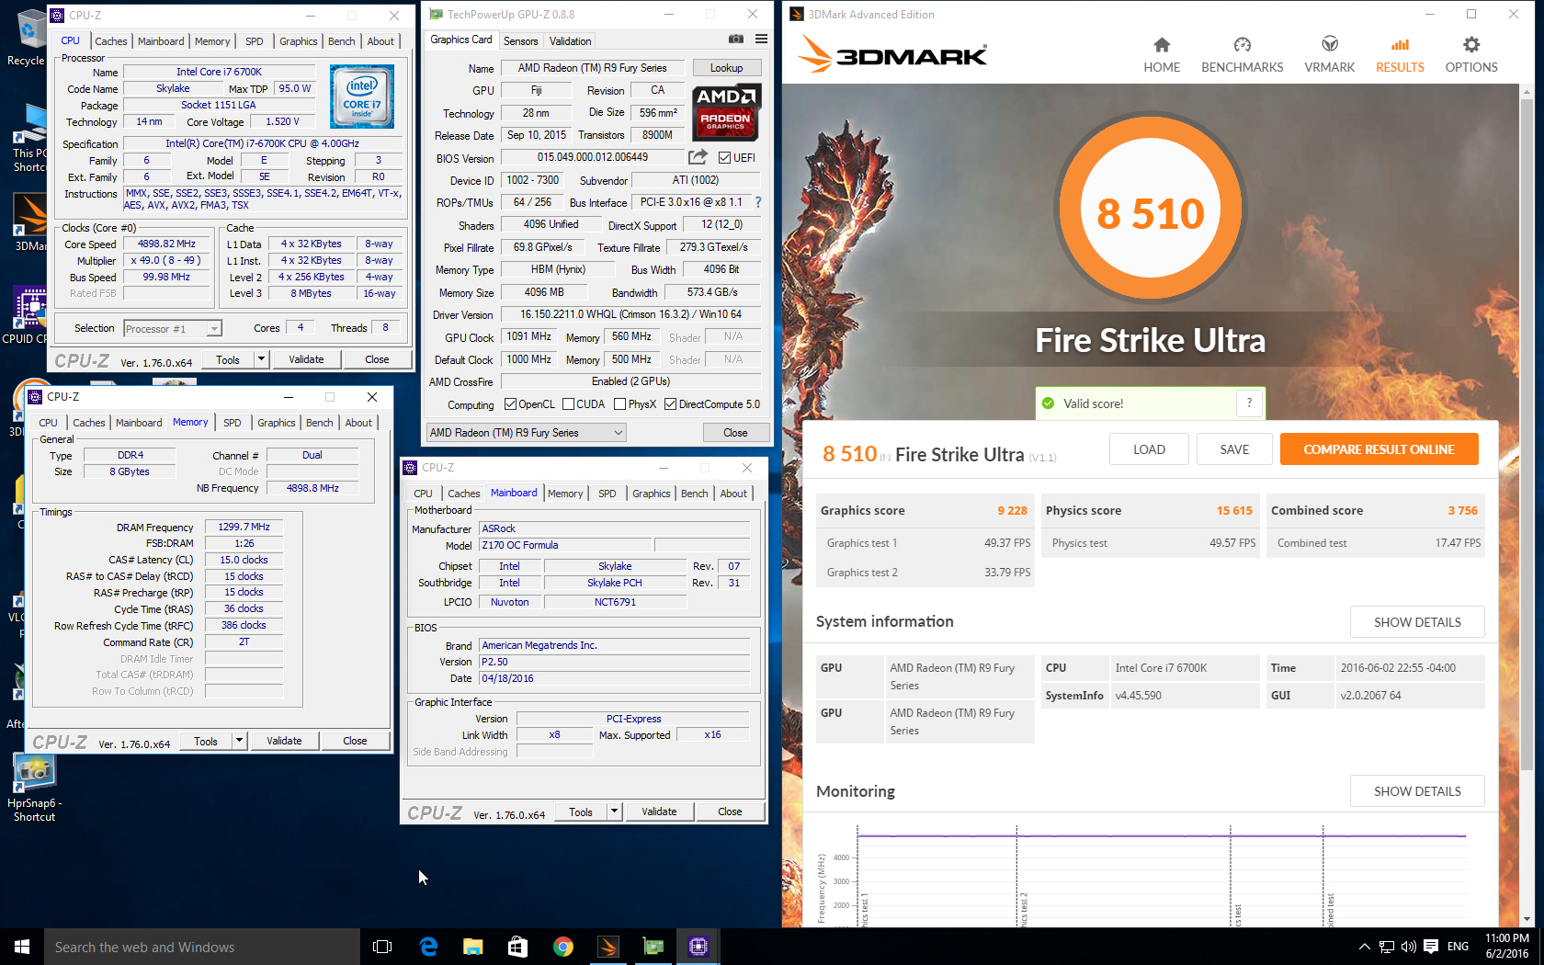Open the VRMARK icon in 3DMark
Image resolution: width=1544 pixels, height=965 pixels.
click(1329, 45)
